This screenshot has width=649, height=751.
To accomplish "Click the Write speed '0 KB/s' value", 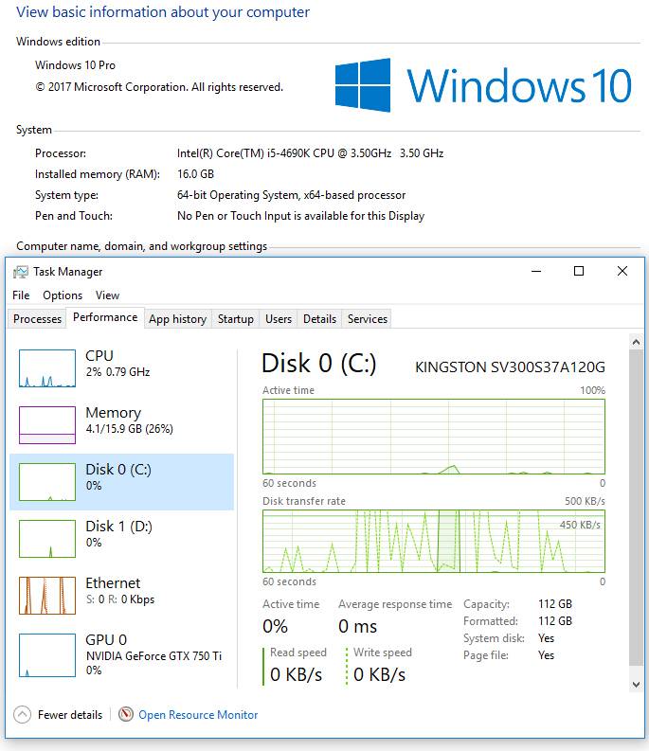I will (379, 674).
